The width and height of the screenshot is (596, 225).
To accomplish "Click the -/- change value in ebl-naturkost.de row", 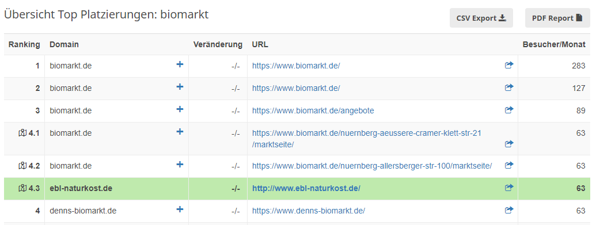I will click(x=236, y=188).
